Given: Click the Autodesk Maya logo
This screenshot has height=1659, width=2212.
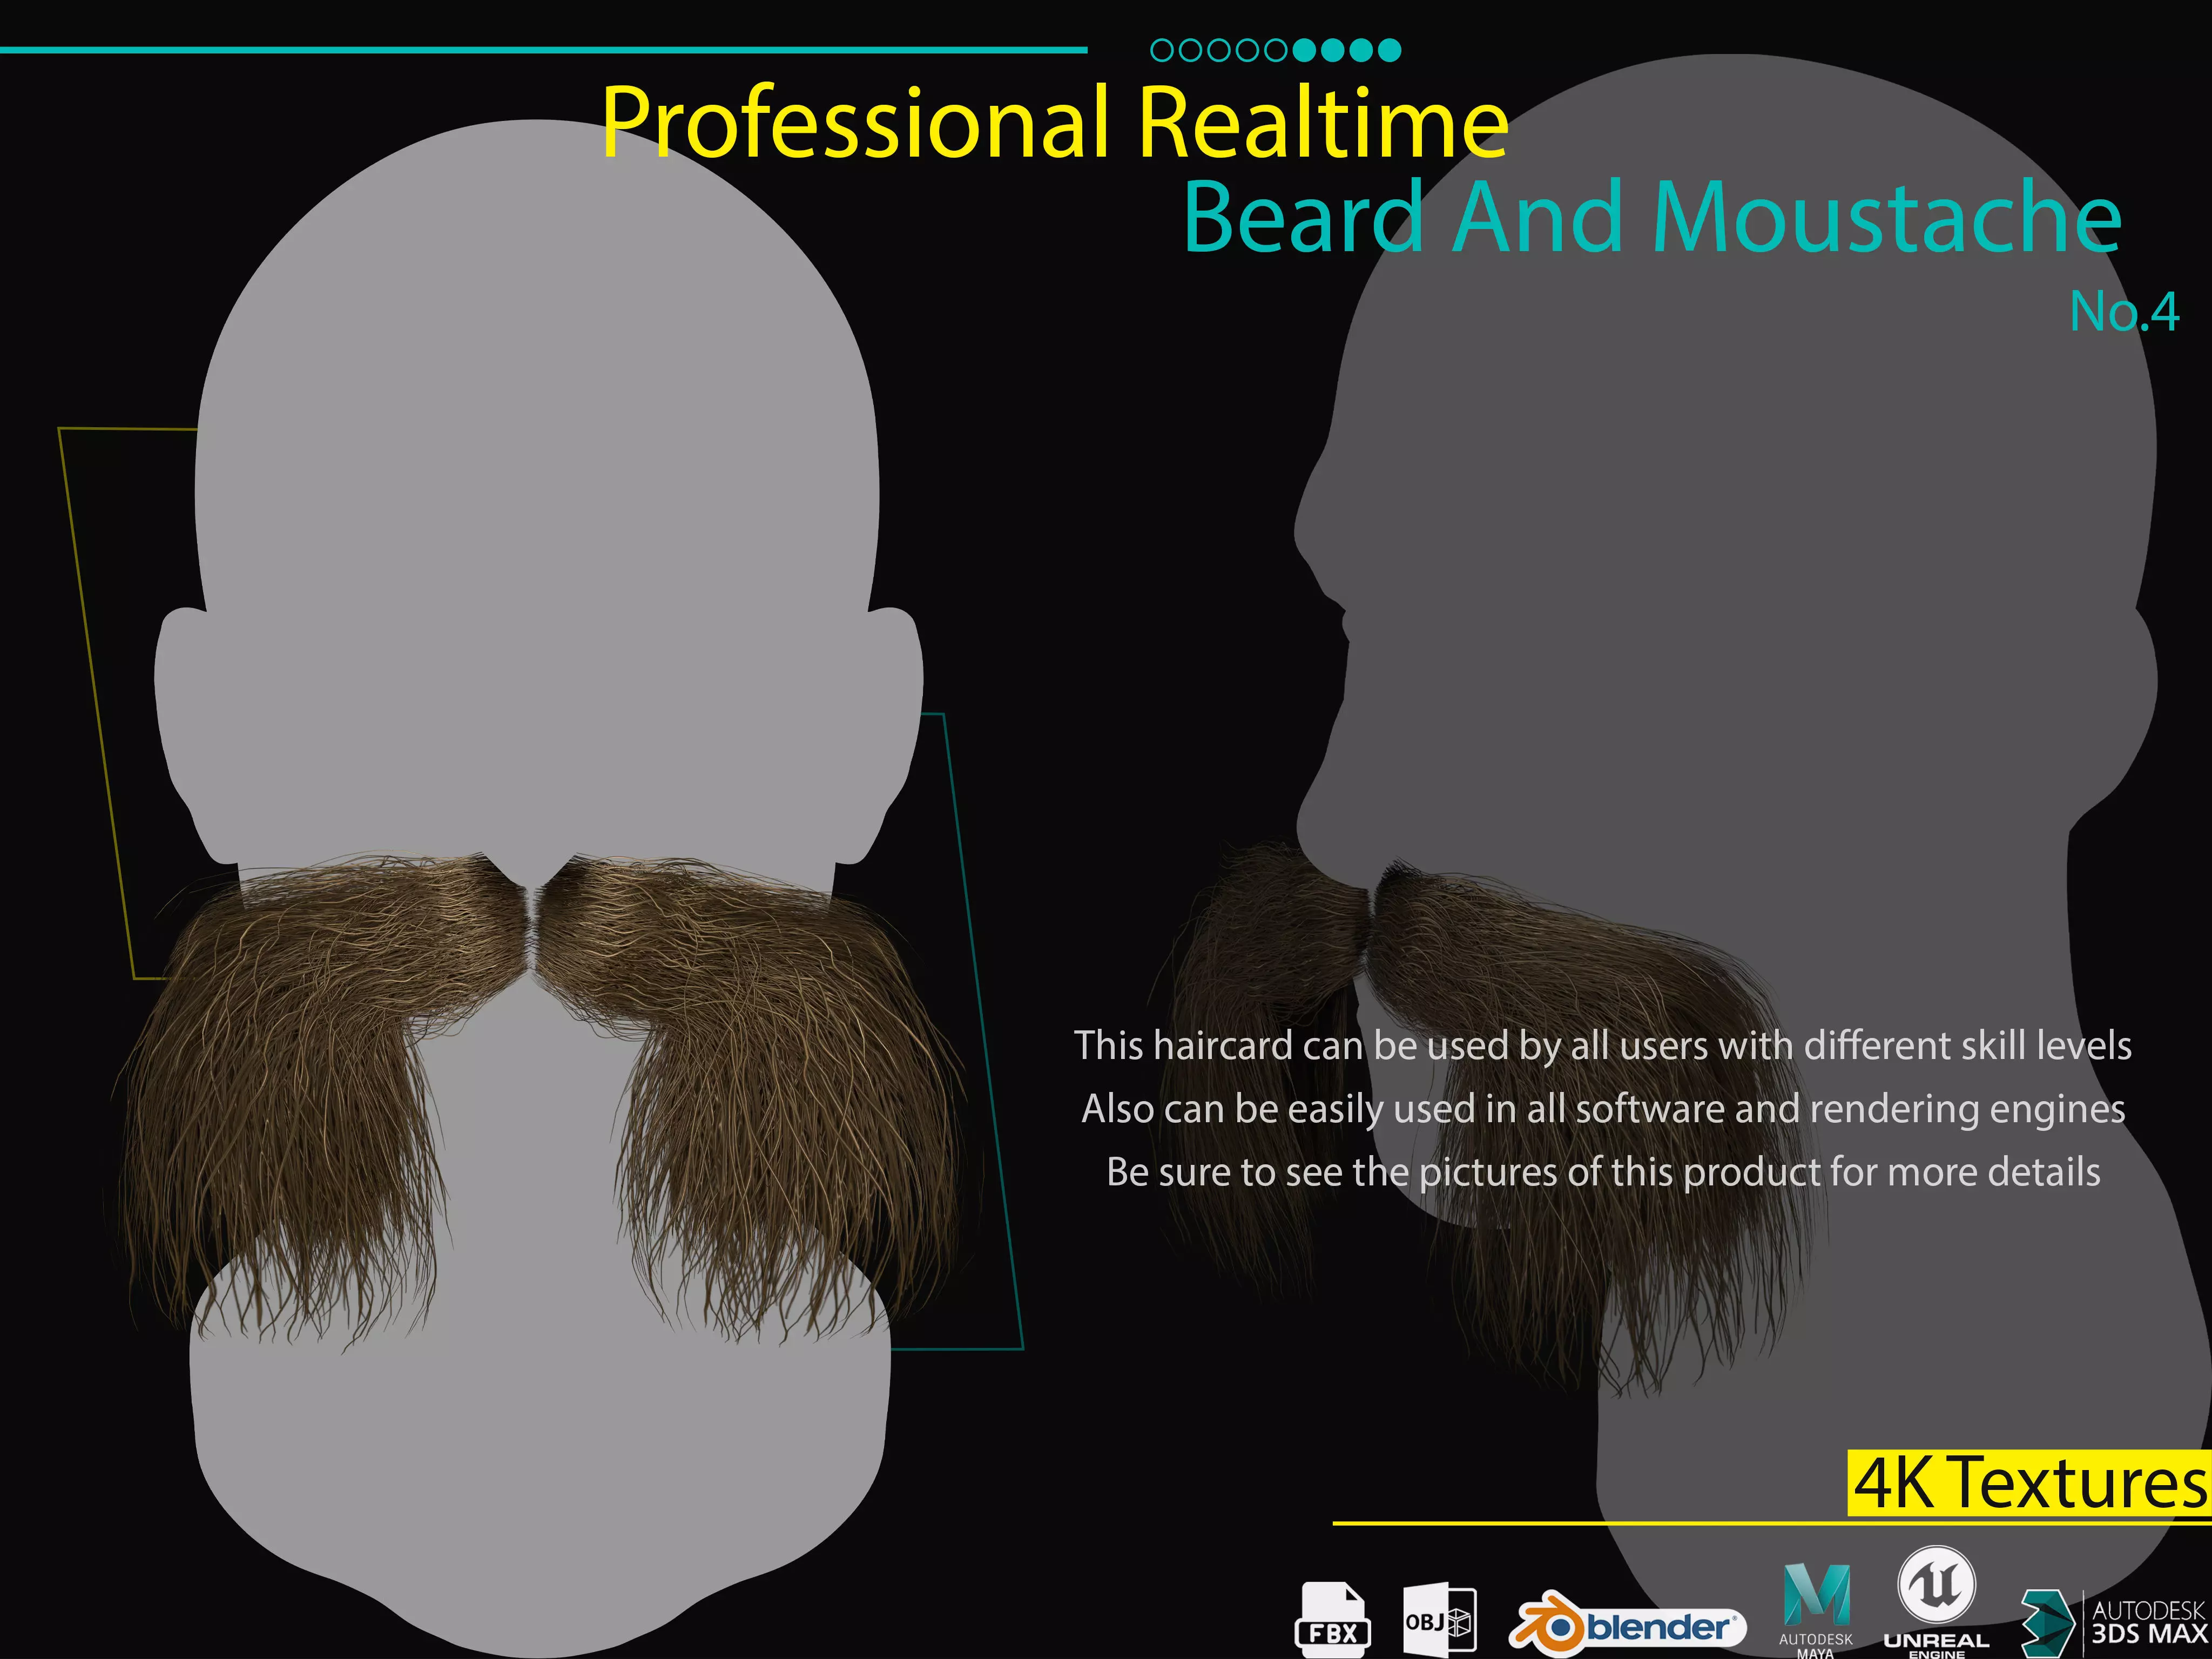Looking at the screenshot, I should [x=1816, y=1610].
